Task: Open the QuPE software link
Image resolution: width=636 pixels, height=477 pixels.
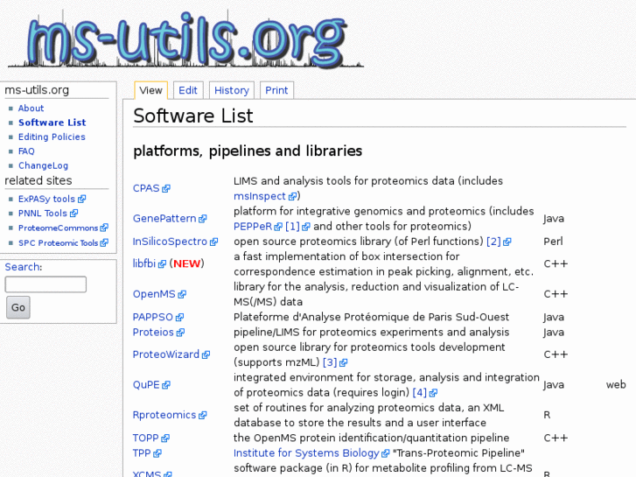Action: (146, 384)
